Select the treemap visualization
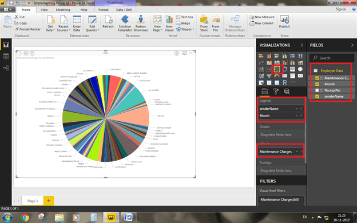This screenshot has height=223, width=357. pos(292,69)
